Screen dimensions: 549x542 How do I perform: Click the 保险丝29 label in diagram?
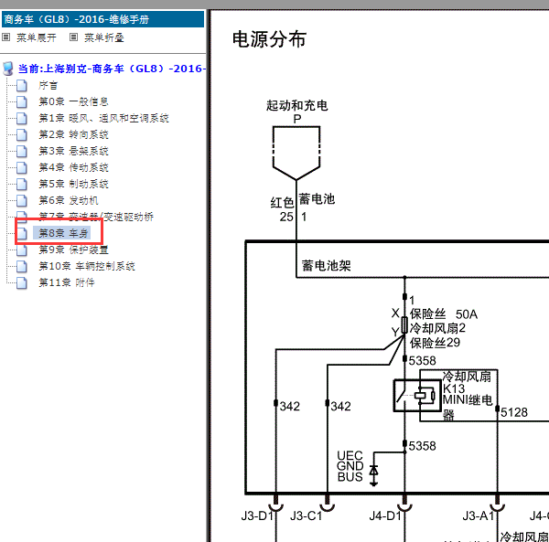click(x=435, y=343)
